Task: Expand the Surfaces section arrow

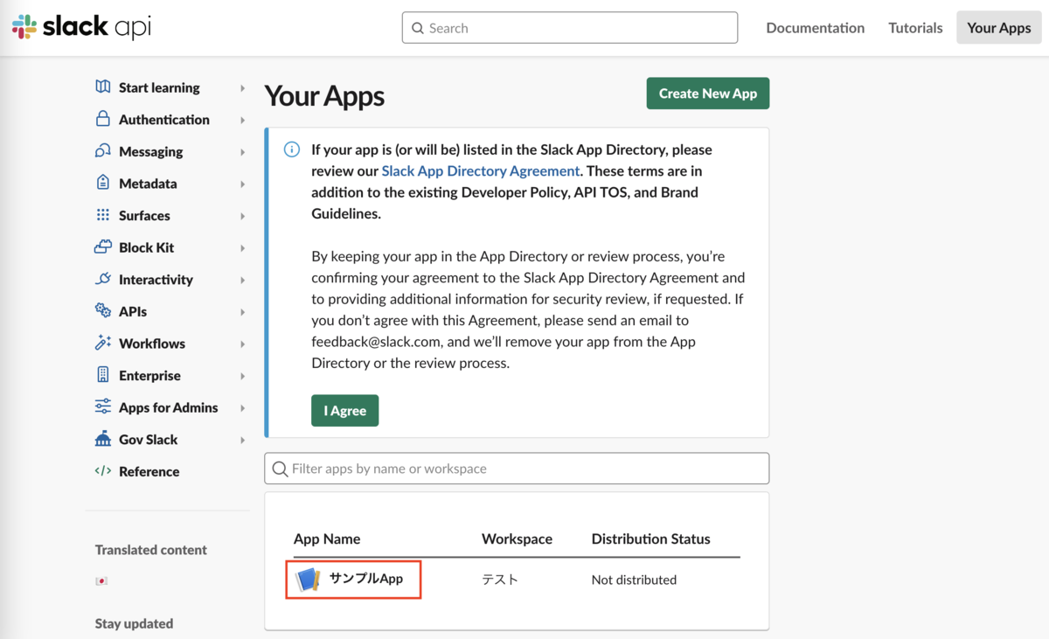Action: coord(243,216)
